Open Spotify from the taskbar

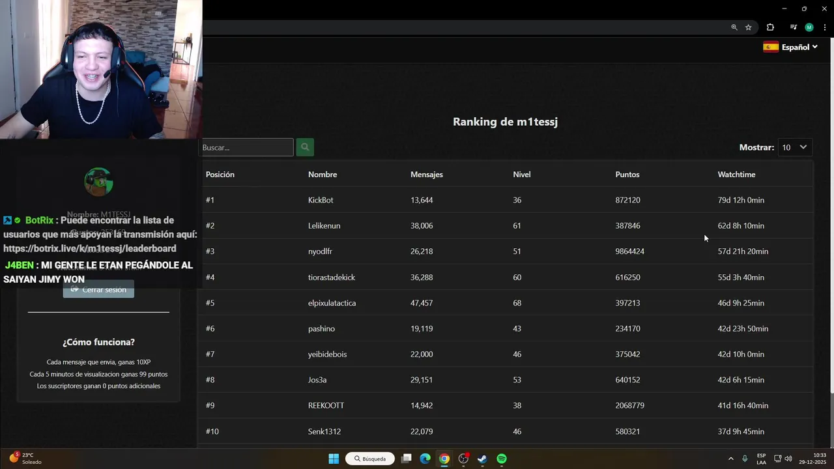[502, 459]
